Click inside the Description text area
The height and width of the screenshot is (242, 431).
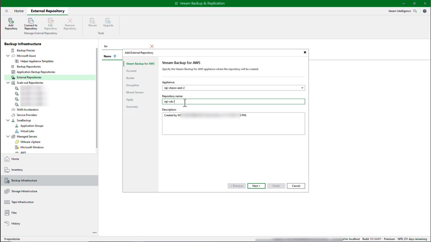[233, 123]
